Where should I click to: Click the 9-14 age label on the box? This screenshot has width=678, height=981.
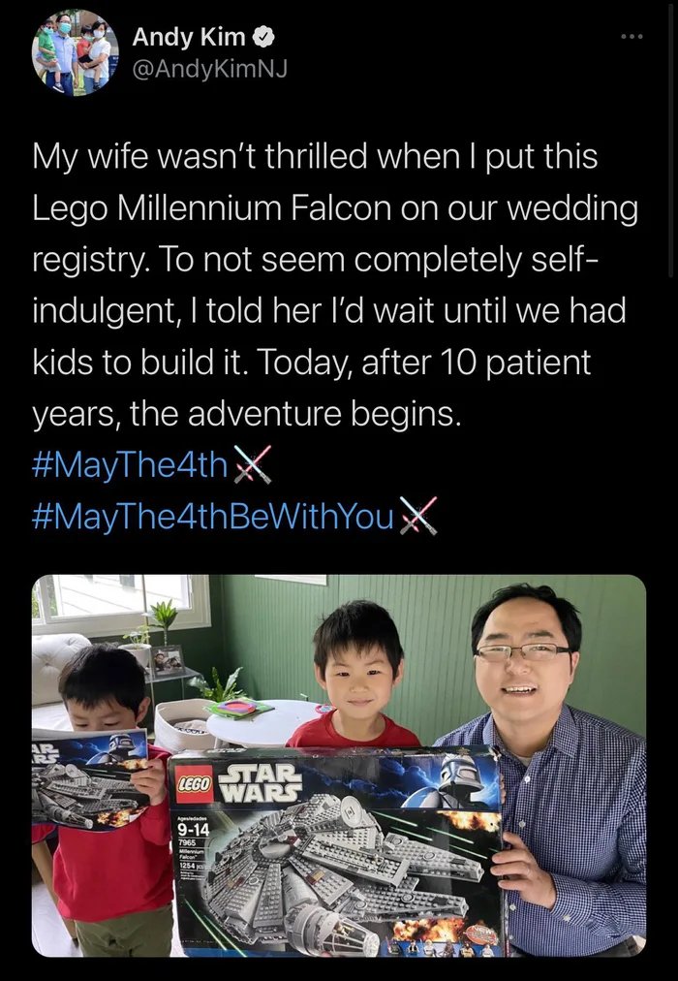tap(196, 831)
